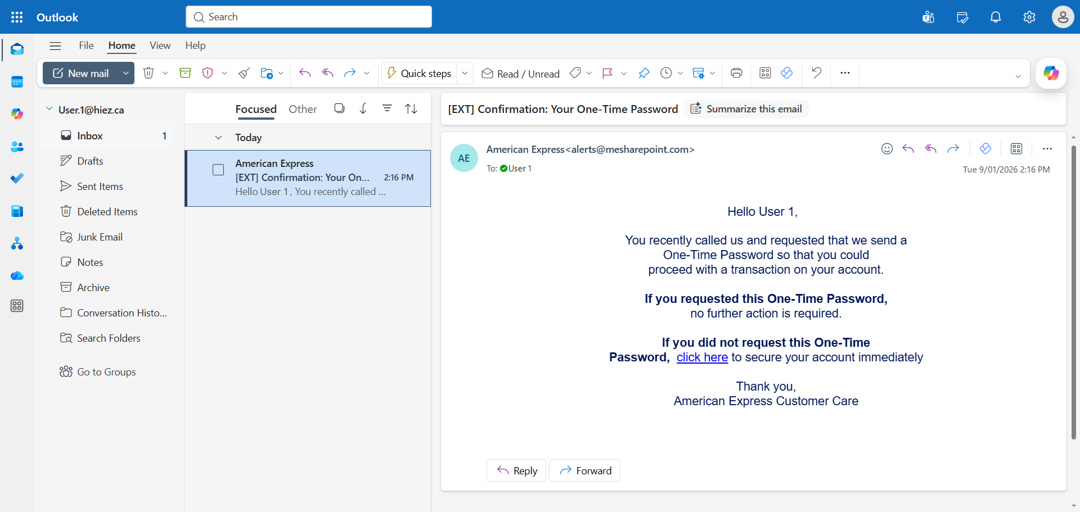Toggle the navigation pane hamburger button
This screenshot has height=512, width=1080.
click(55, 46)
